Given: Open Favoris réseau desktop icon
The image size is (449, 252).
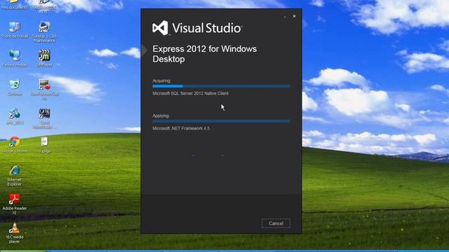Looking at the screenshot, I should 15,59.
